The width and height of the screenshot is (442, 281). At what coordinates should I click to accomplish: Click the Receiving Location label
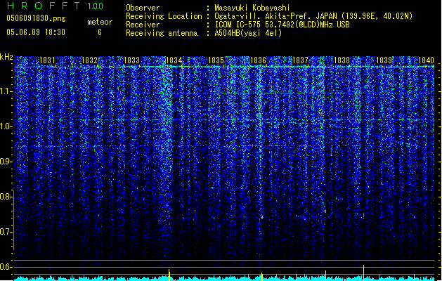[x=164, y=16]
